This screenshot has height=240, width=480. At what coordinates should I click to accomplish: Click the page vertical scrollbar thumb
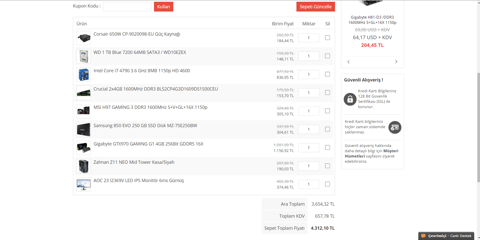pyautogui.click(x=478, y=127)
